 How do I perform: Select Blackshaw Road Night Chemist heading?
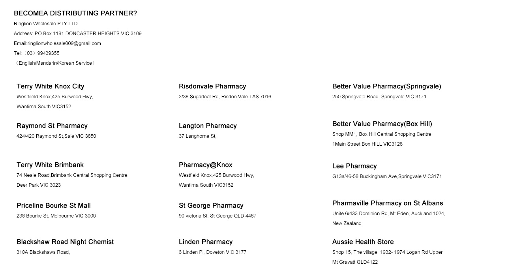pyautogui.click(x=65, y=242)
